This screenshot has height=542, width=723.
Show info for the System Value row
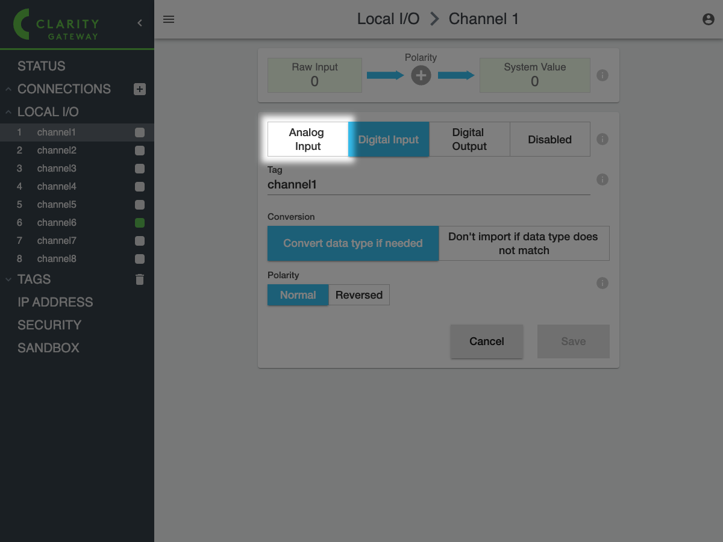[x=602, y=75]
